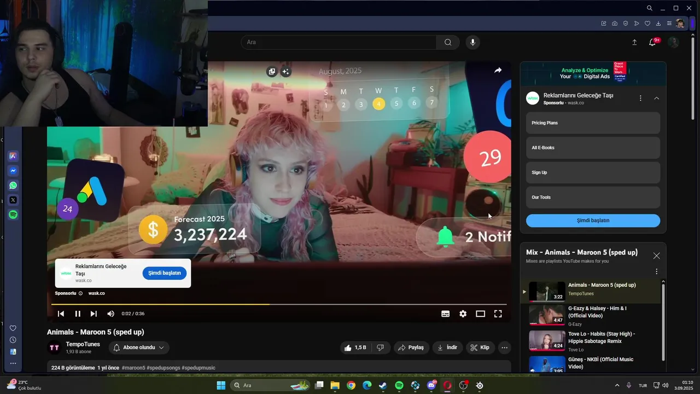Switch to theater mode
The image size is (700, 394).
(481, 314)
